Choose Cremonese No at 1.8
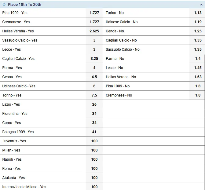205x190 pixels. pyautogui.click(x=198, y=95)
